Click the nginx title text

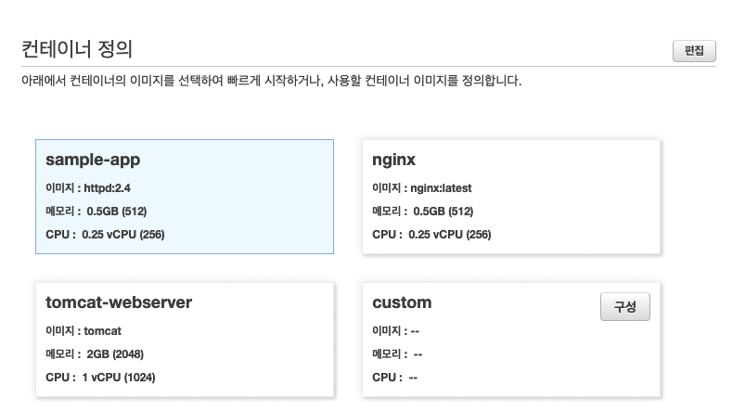point(394,161)
